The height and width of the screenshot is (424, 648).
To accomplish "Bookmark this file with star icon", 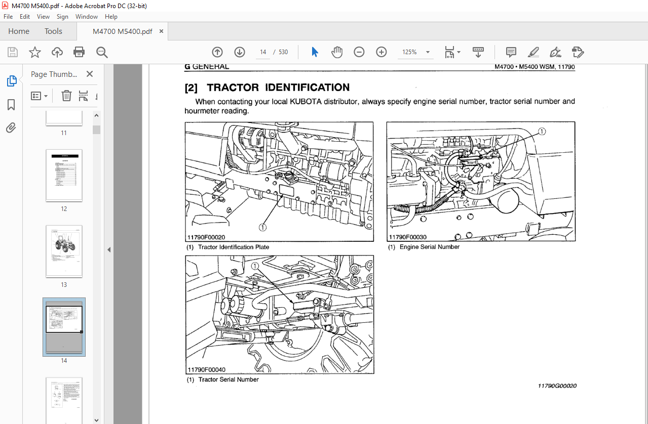I will tap(34, 52).
